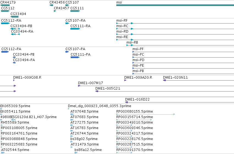Click the AT02544.5prime EST label
The width and height of the screenshot is (234, 154).
(x=15, y=150)
